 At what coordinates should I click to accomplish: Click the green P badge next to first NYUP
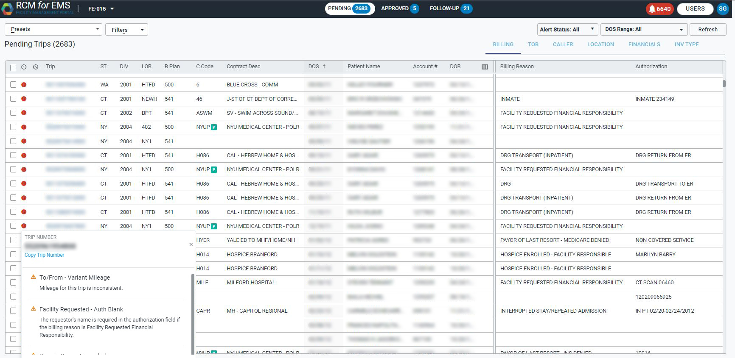pyautogui.click(x=214, y=127)
